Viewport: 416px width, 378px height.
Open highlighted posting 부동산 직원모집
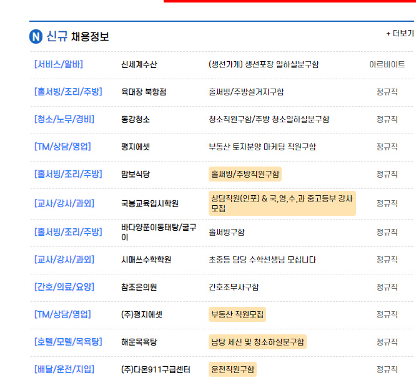[x=237, y=314]
